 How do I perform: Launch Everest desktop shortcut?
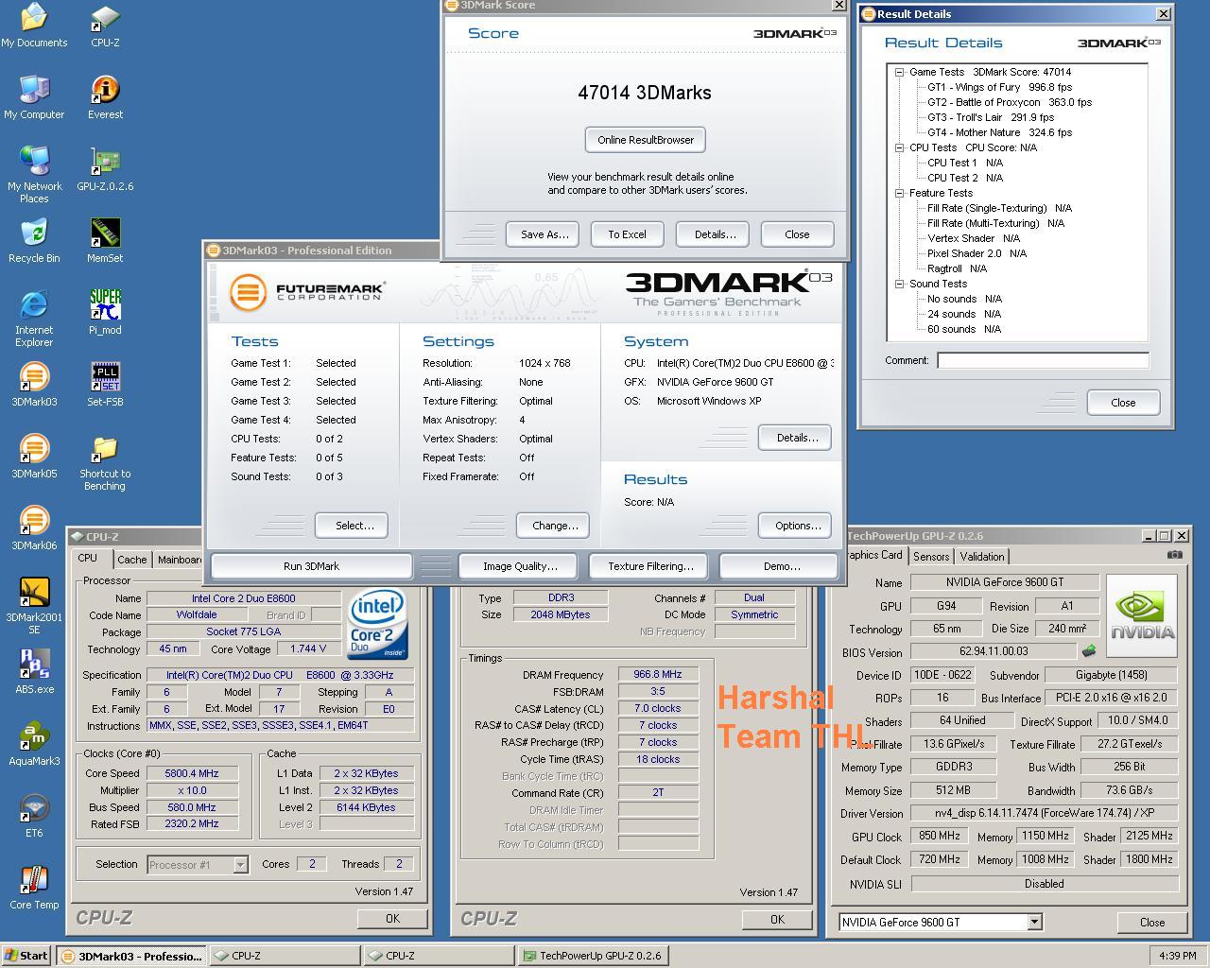click(105, 97)
